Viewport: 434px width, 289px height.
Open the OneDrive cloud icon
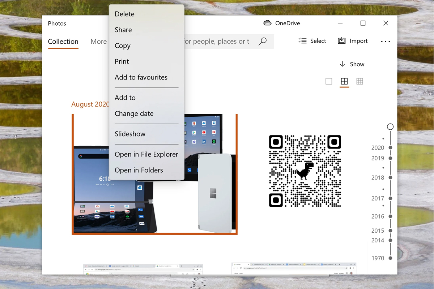pos(267,23)
